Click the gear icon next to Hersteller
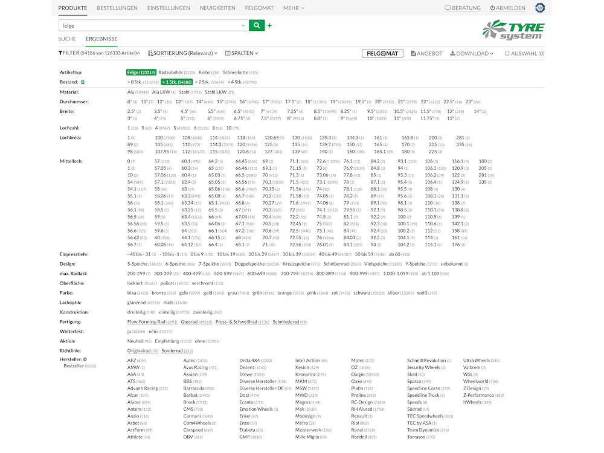The width and height of the screenshot is (604, 453). 85,359
